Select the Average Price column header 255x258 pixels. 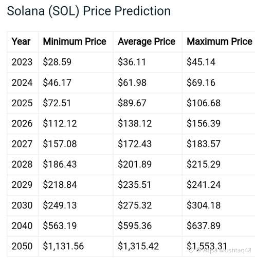[147, 42]
